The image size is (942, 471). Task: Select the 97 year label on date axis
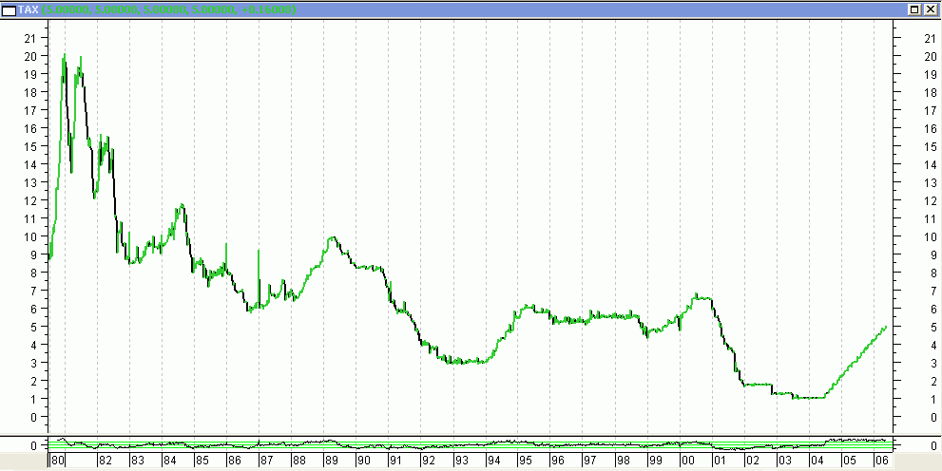590,461
